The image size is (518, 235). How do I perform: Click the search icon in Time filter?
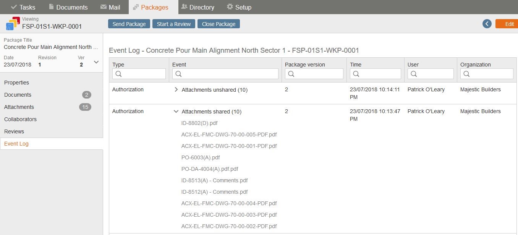356,74
